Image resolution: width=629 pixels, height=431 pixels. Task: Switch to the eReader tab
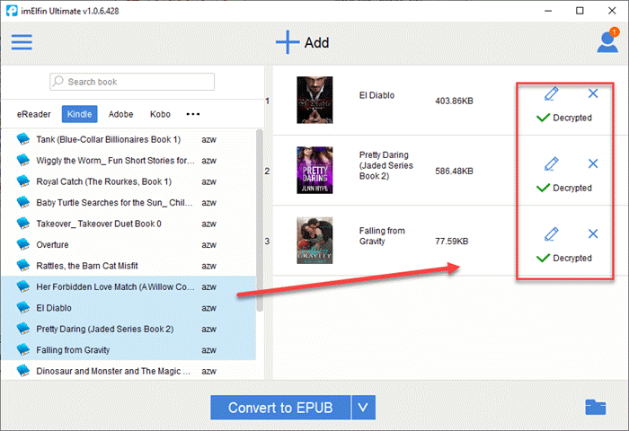click(34, 114)
